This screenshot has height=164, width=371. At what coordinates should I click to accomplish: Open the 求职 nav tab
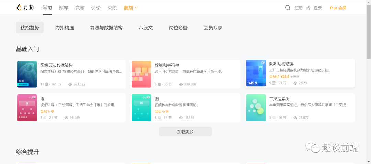[x=112, y=8]
